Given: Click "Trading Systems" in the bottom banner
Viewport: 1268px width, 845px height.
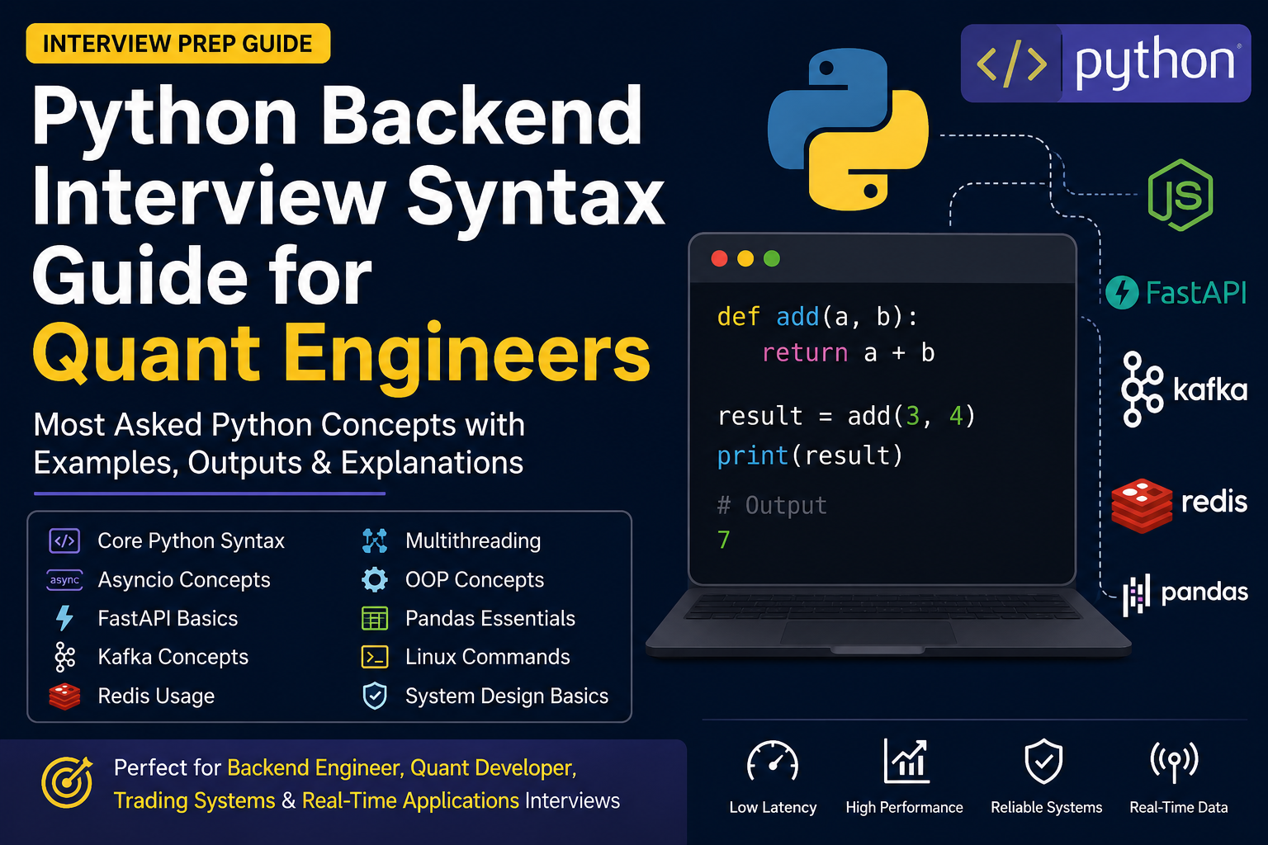Looking at the screenshot, I should click(x=194, y=800).
